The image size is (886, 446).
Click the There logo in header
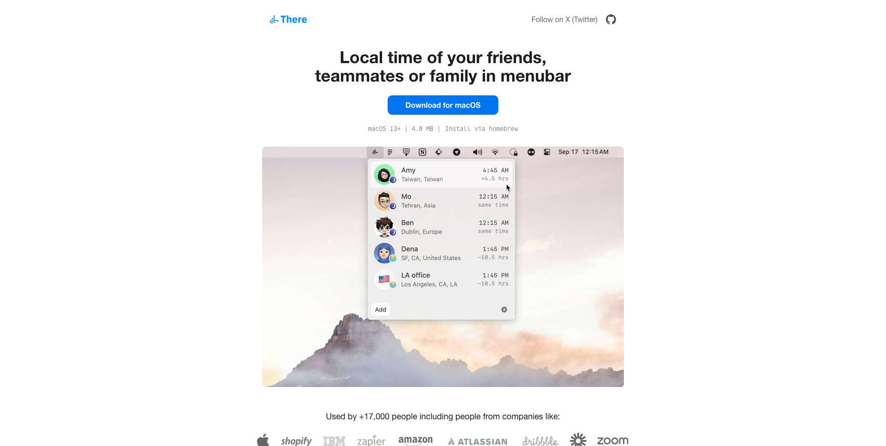pyautogui.click(x=288, y=19)
